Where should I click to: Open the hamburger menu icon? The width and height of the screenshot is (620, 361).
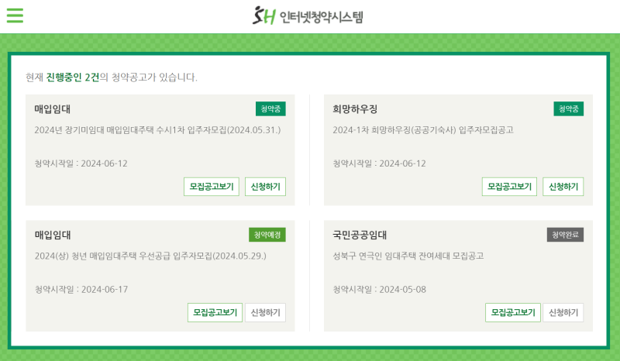pos(15,15)
